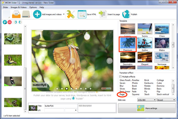Viewport: 178px width, 119px height.
Task: Open the Add images and videos dropdown arrow
Action: click(64, 14)
